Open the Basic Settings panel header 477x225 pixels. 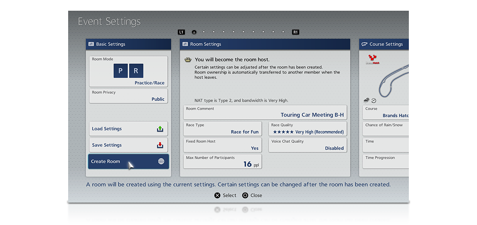click(128, 44)
